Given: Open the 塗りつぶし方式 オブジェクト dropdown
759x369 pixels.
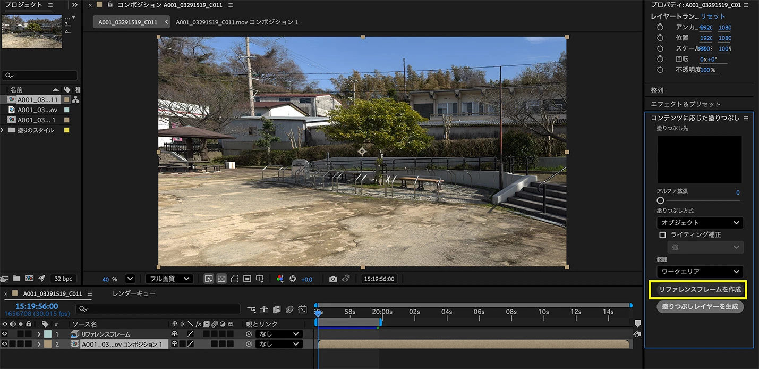Looking at the screenshot, I should pos(700,222).
